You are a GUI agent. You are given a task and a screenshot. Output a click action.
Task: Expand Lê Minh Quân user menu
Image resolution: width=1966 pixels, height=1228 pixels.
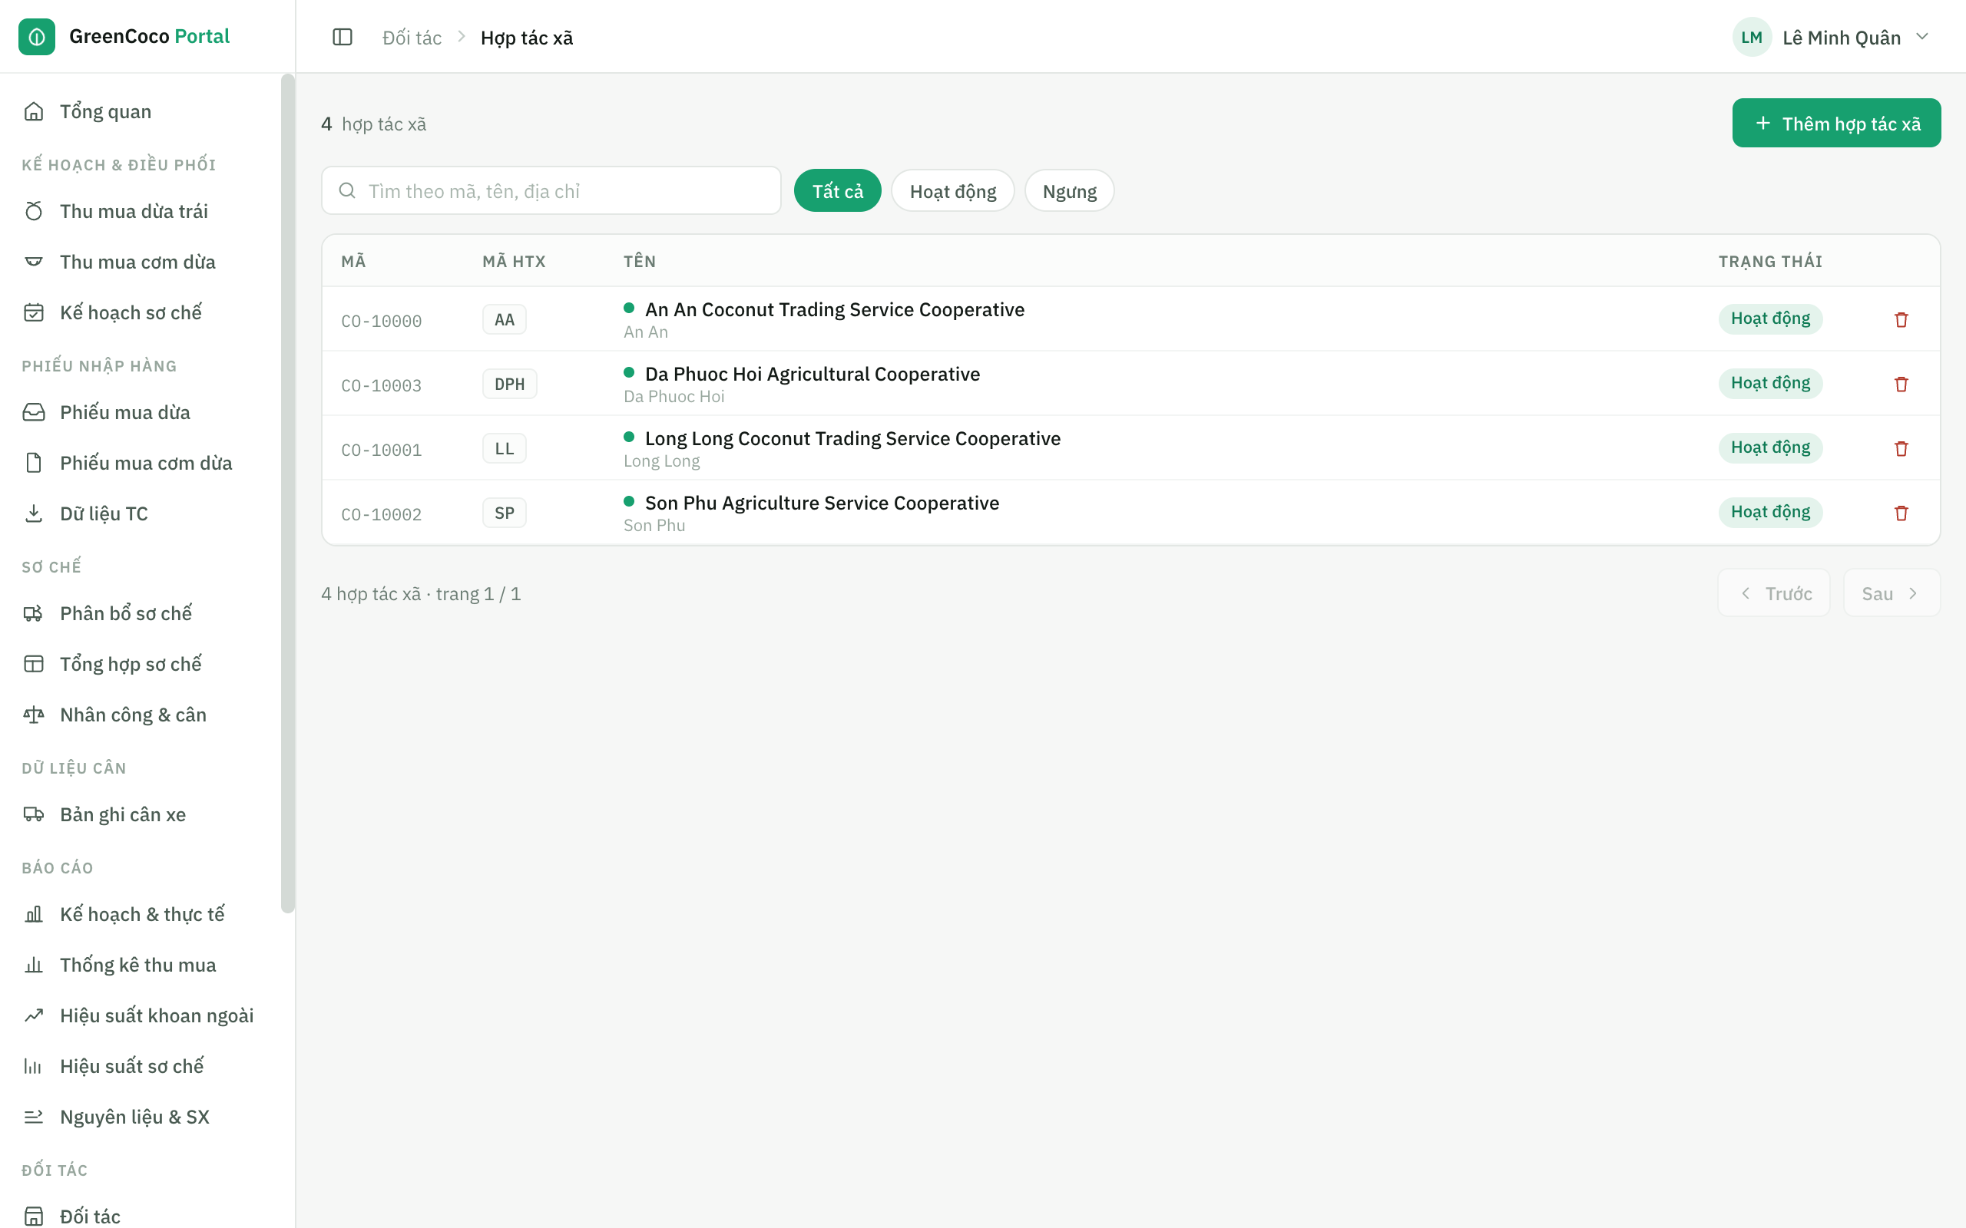(x=1832, y=38)
